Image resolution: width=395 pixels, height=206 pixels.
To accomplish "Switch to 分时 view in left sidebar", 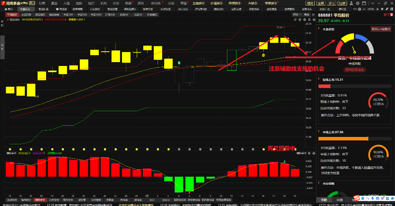I will pos(2,23).
